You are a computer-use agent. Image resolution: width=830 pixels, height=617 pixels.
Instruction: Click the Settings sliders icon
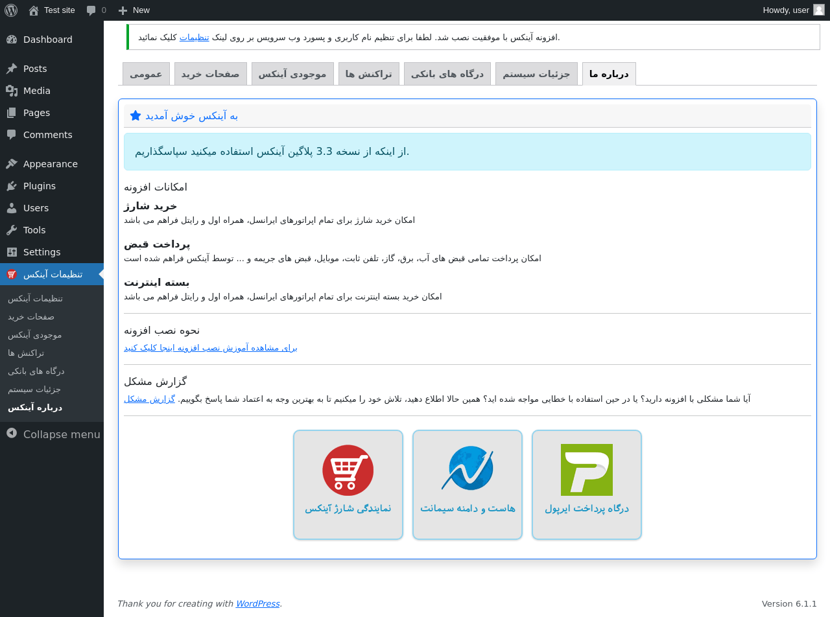pyautogui.click(x=12, y=252)
